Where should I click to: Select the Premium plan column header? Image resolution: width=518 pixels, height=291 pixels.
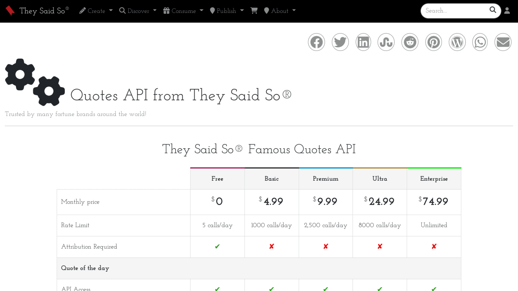coord(325,179)
